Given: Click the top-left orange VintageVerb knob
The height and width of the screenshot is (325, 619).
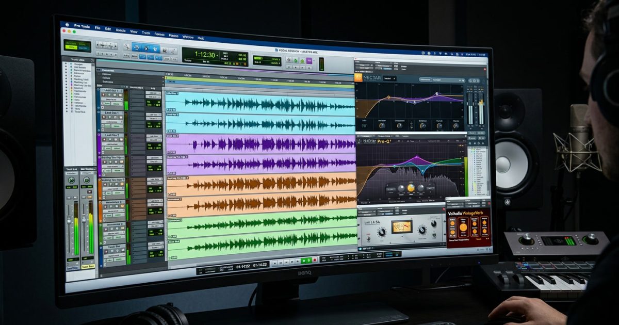Looking at the screenshot, I should click(452, 222).
